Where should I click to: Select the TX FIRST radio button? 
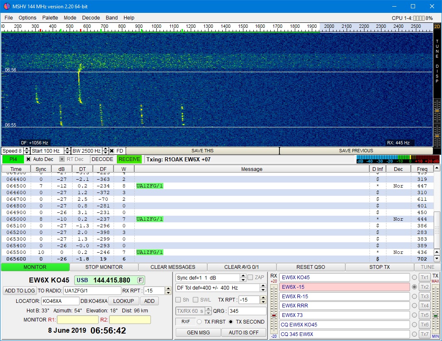(x=199, y=322)
